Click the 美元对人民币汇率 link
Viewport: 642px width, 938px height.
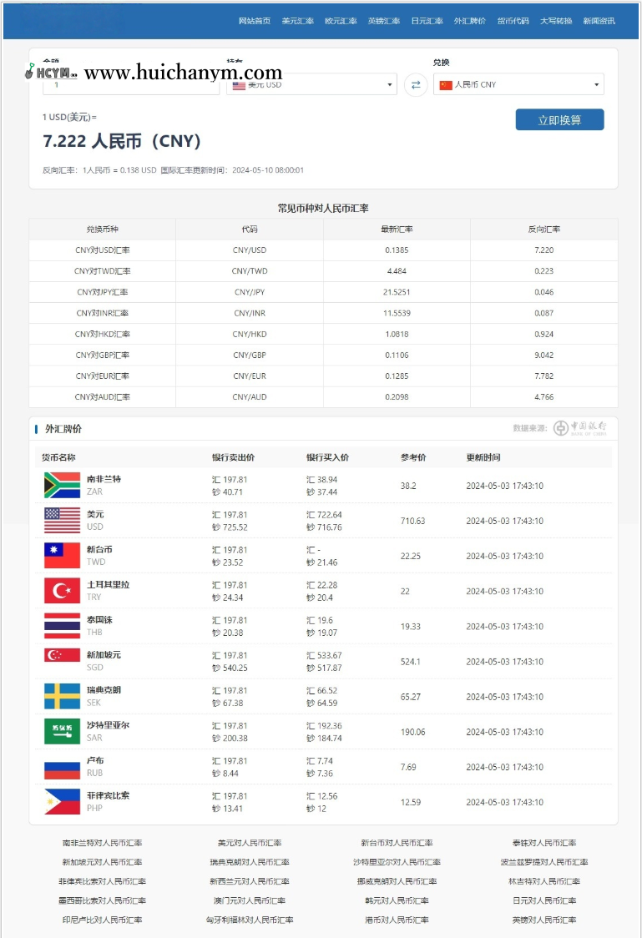[x=250, y=843]
